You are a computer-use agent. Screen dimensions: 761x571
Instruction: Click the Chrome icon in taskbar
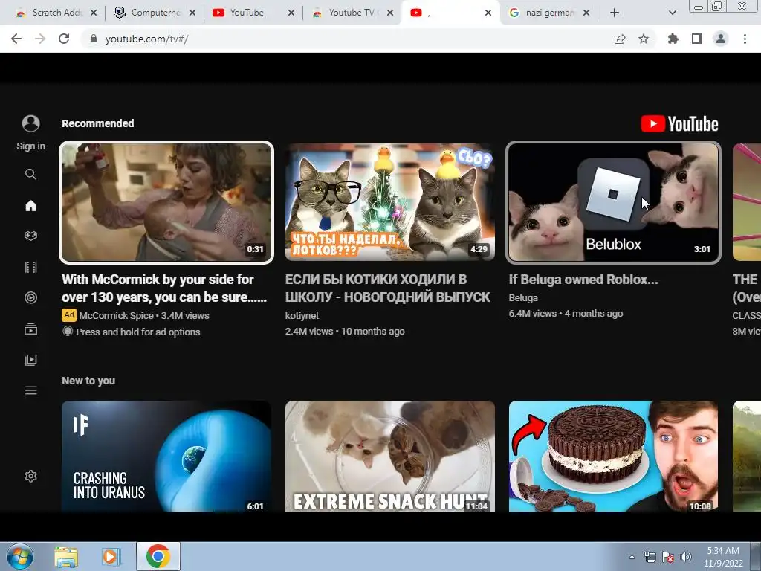158,556
